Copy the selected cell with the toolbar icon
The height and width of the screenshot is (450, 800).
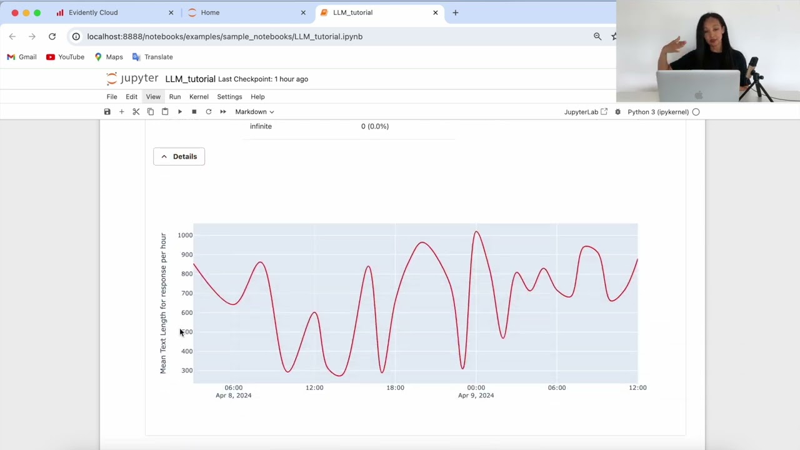[x=151, y=112]
